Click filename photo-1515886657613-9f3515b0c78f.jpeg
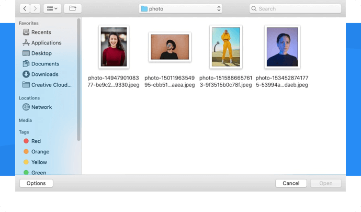The width and height of the screenshot is (361, 212). tap(226, 81)
